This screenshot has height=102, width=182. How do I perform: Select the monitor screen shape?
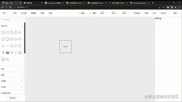(x=20, y=53)
